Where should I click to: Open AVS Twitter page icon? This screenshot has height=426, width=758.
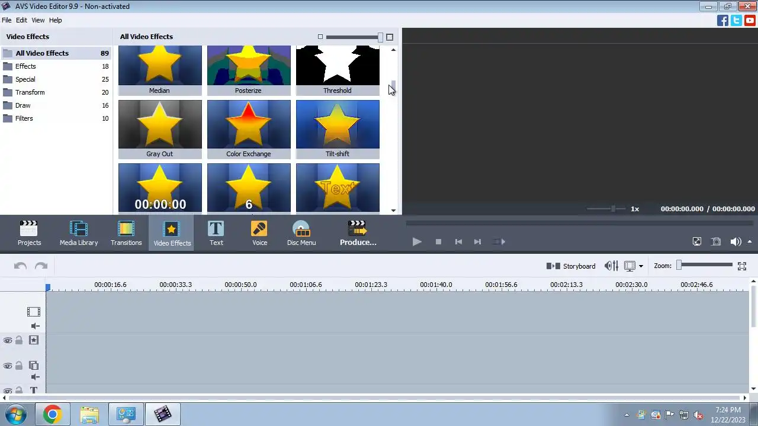[x=736, y=20]
